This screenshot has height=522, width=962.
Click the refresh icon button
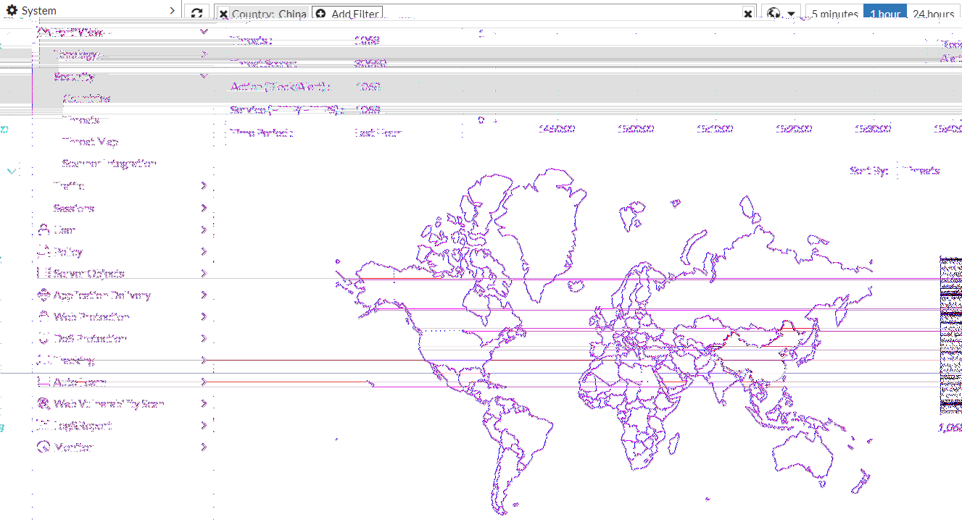coord(196,14)
